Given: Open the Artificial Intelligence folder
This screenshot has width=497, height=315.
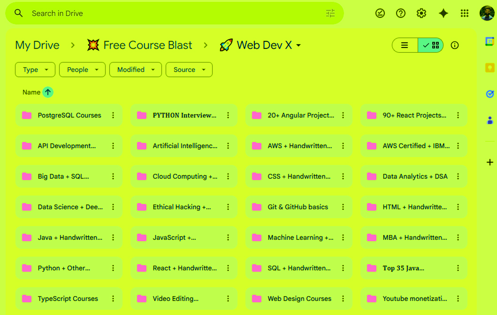Looking at the screenshot, I should (184, 146).
